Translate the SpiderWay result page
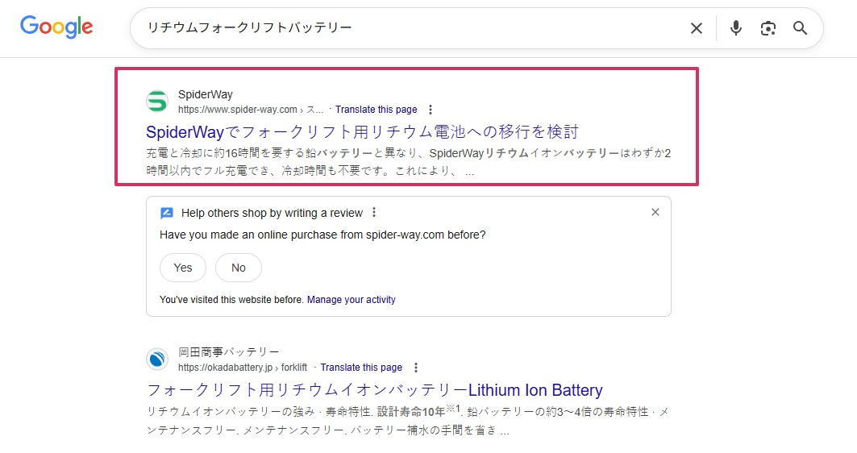Image resolution: width=857 pixels, height=453 pixels. 376,110
